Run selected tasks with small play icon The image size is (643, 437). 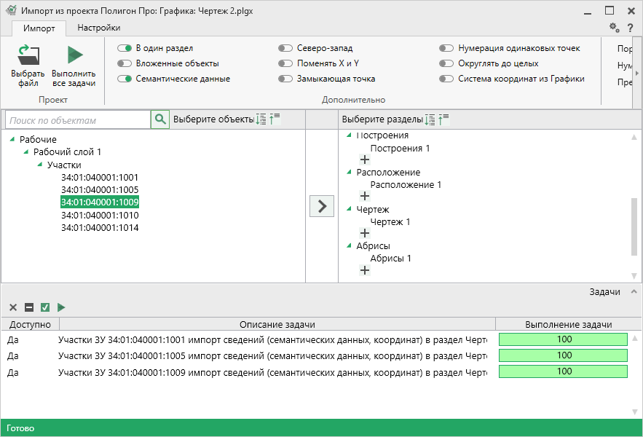61,307
